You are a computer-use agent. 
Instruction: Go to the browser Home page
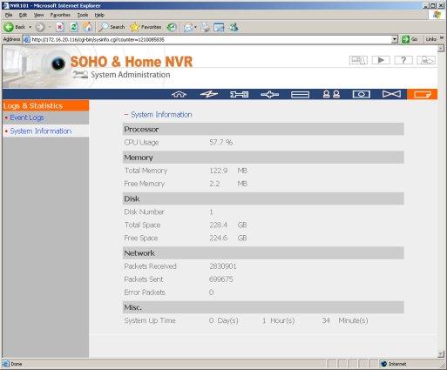click(x=87, y=27)
